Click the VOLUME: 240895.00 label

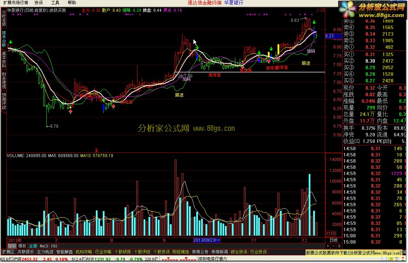point(27,156)
